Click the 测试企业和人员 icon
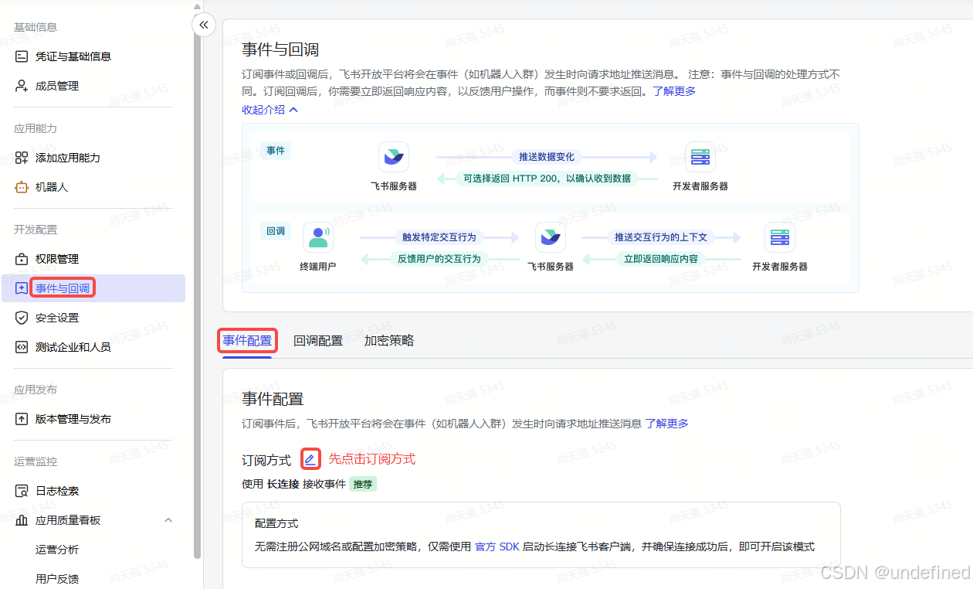The image size is (973, 589). [x=22, y=347]
